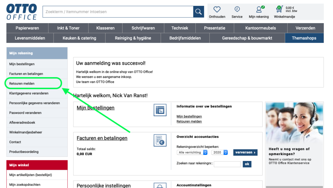Click the customer service headset photo
The image size is (333, 188).
(x=294, y=123)
